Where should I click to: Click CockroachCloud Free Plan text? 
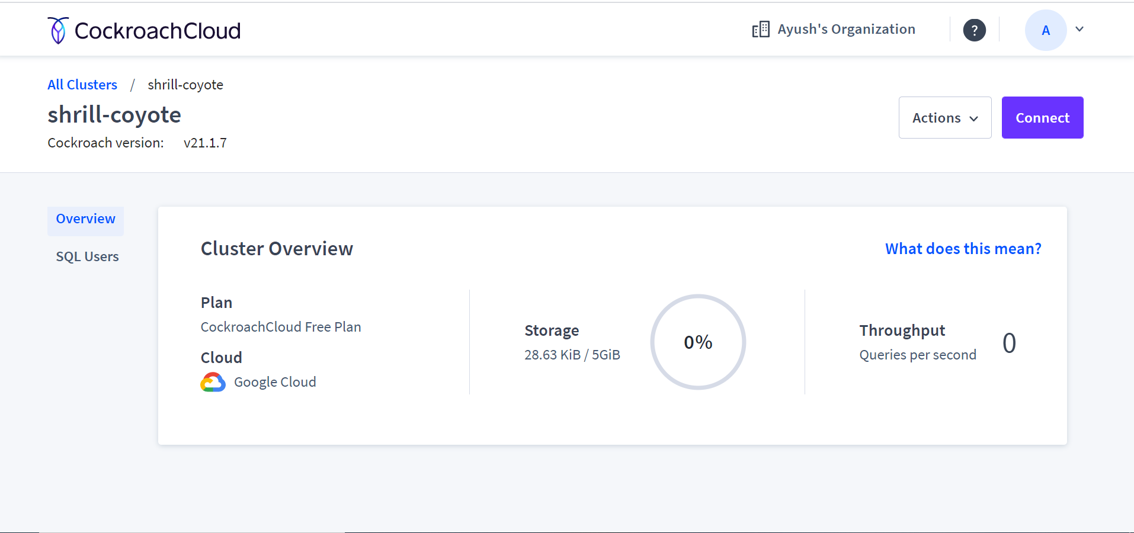coord(281,327)
